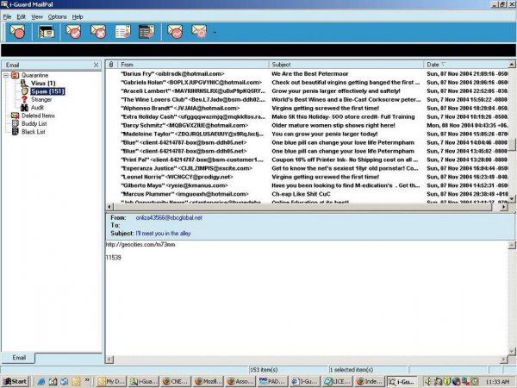The image size is (517, 388).
Task: Click message list scroll up arrow
Action: [512, 64]
